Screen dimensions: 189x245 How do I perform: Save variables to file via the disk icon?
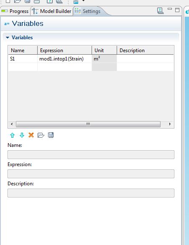[51, 135]
